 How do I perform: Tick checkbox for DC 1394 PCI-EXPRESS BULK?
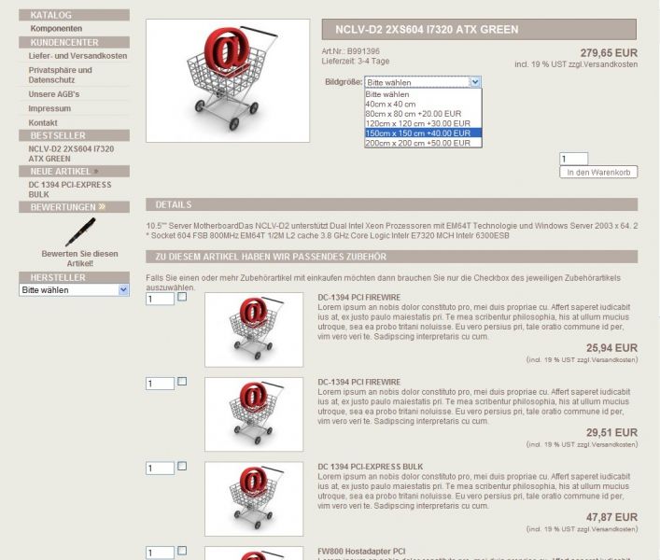tap(182, 466)
